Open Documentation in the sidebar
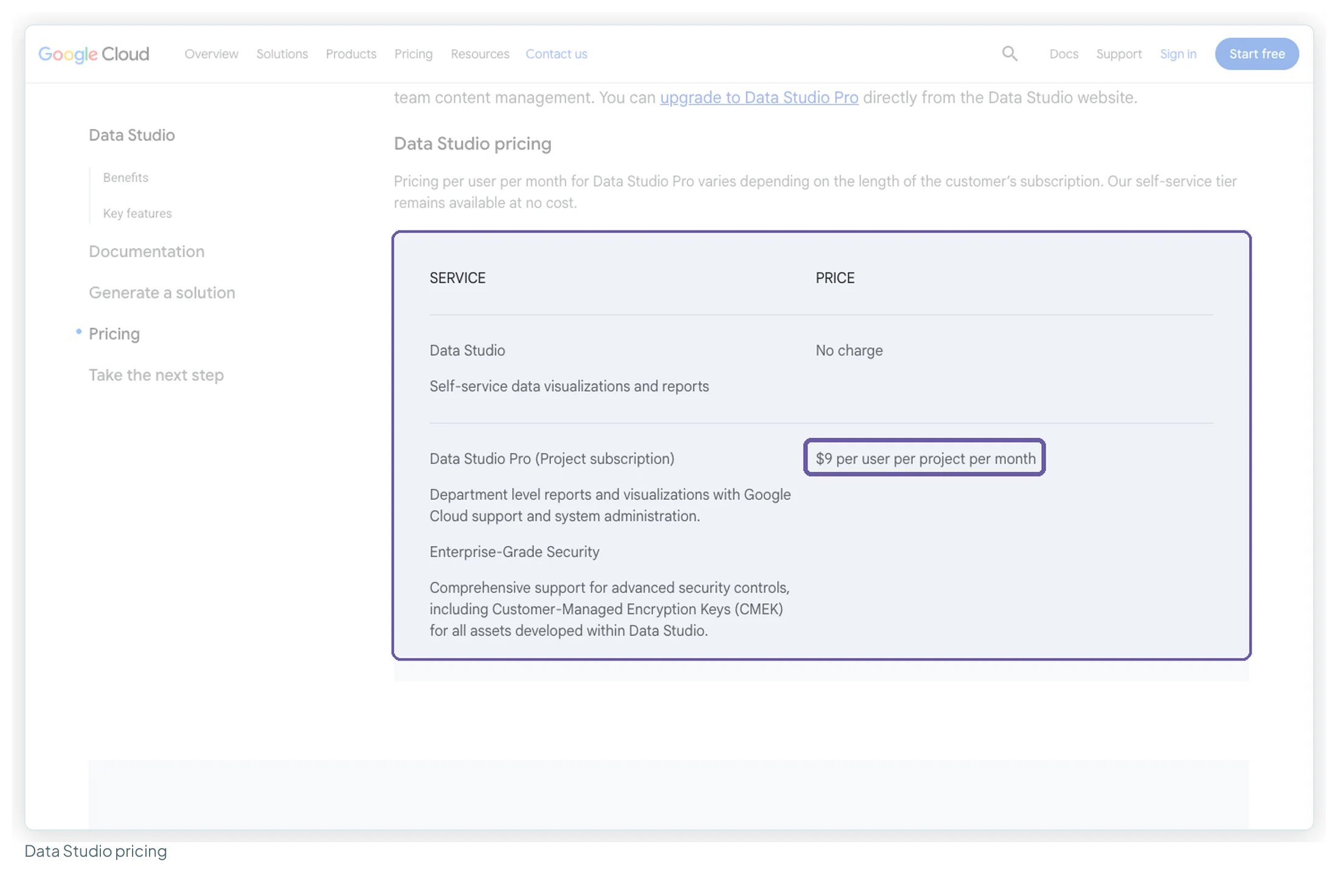 pos(147,251)
